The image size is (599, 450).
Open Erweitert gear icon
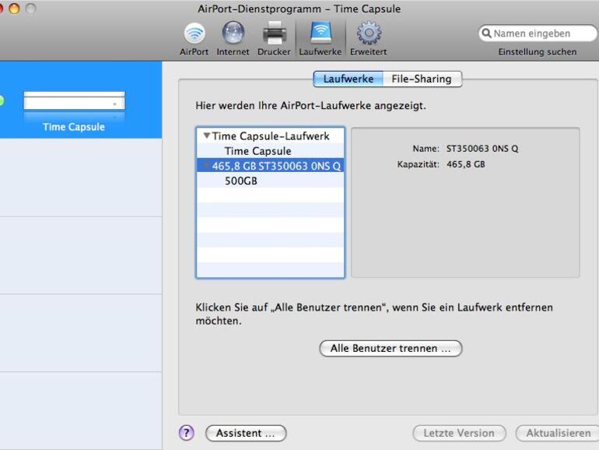pyautogui.click(x=368, y=34)
